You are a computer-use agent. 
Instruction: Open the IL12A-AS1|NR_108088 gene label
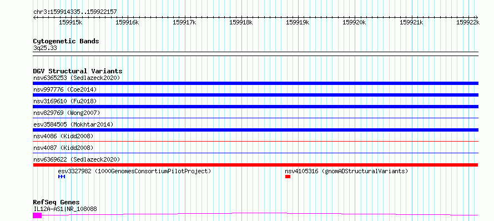pyautogui.click(x=65, y=209)
